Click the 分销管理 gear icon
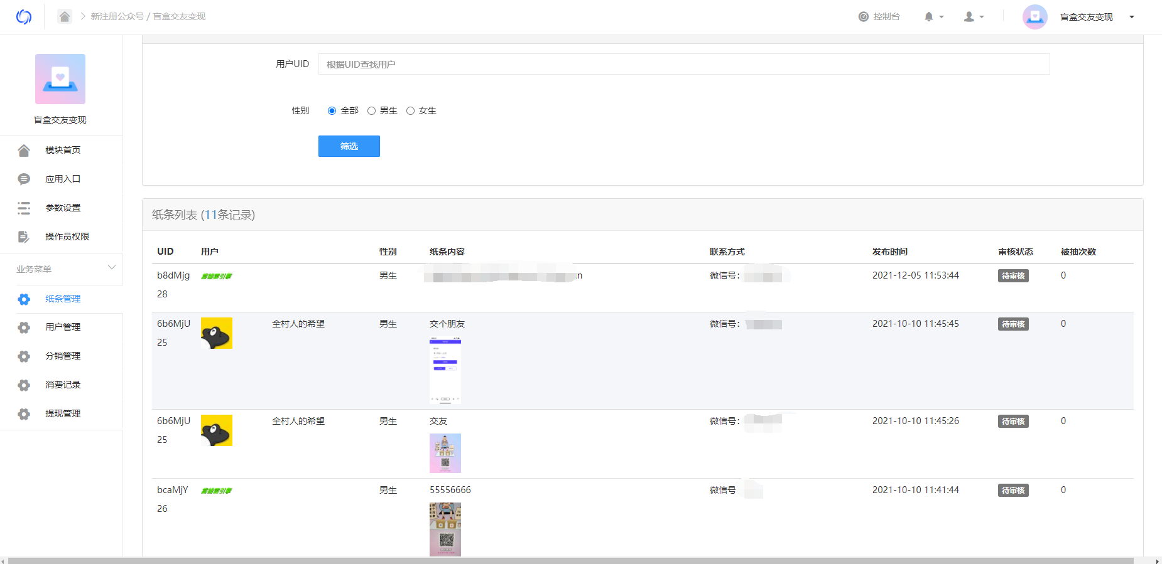Screen dimensions: 1162x564 [24, 356]
